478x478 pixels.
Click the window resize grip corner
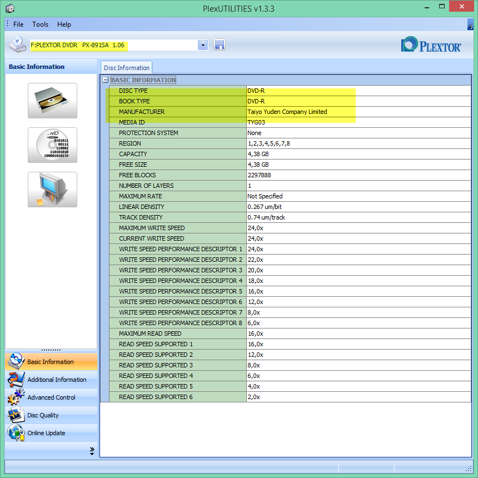[x=469, y=469]
